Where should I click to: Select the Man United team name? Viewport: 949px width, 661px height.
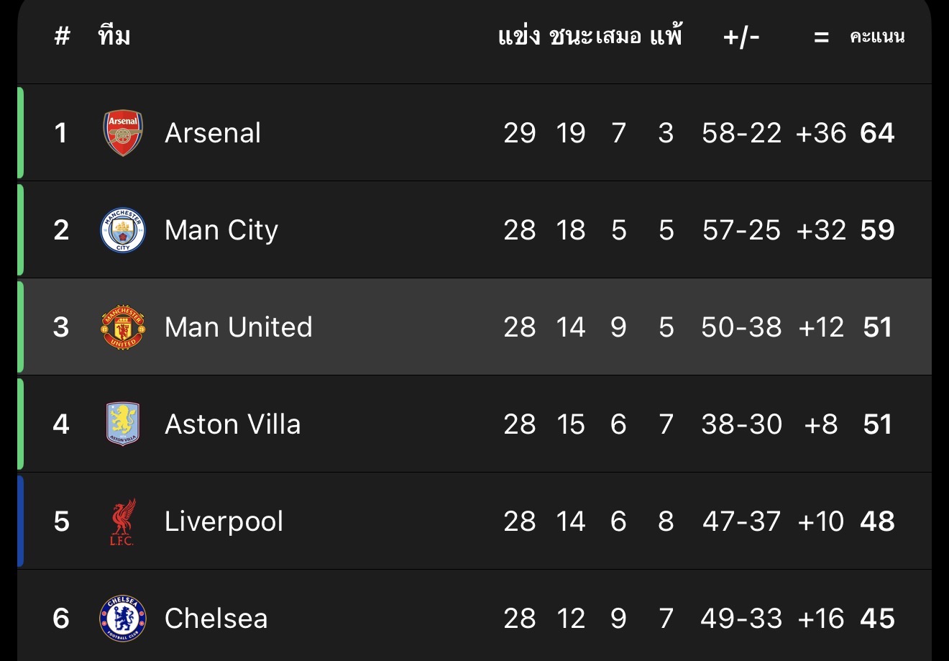(x=238, y=327)
